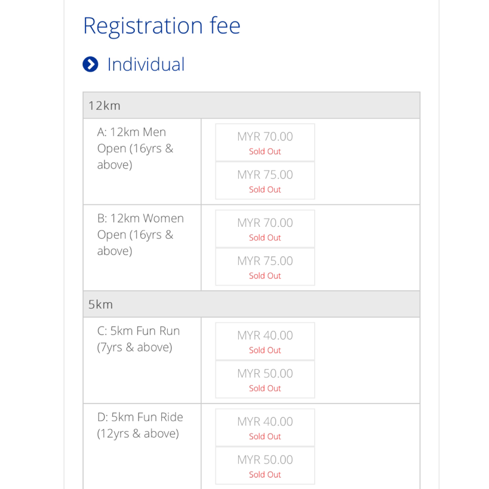Click the B: 12km Women Open label
489x489 pixels.
pos(140,235)
